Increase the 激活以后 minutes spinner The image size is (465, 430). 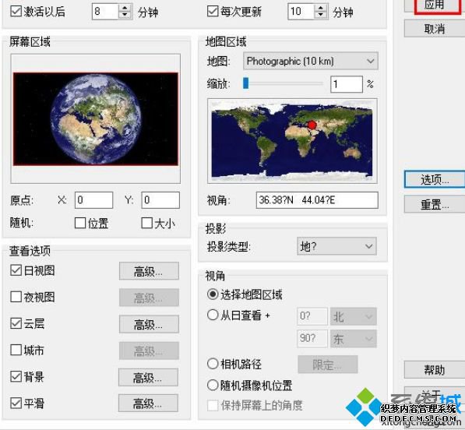coord(125,8)
